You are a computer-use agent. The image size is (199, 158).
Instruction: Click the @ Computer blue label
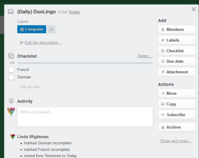32,29
